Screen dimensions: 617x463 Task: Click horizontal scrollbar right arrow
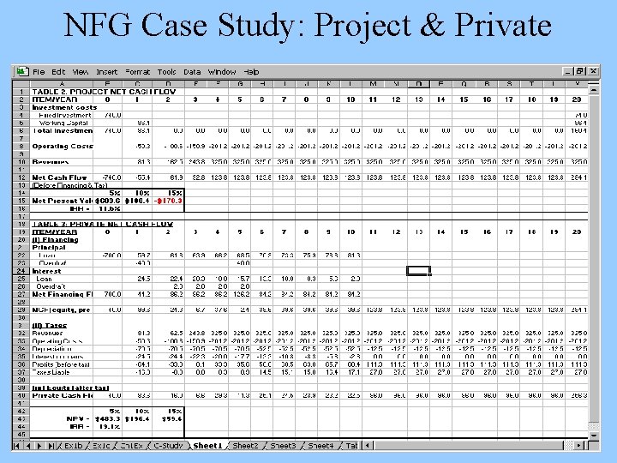click(578, 446)
